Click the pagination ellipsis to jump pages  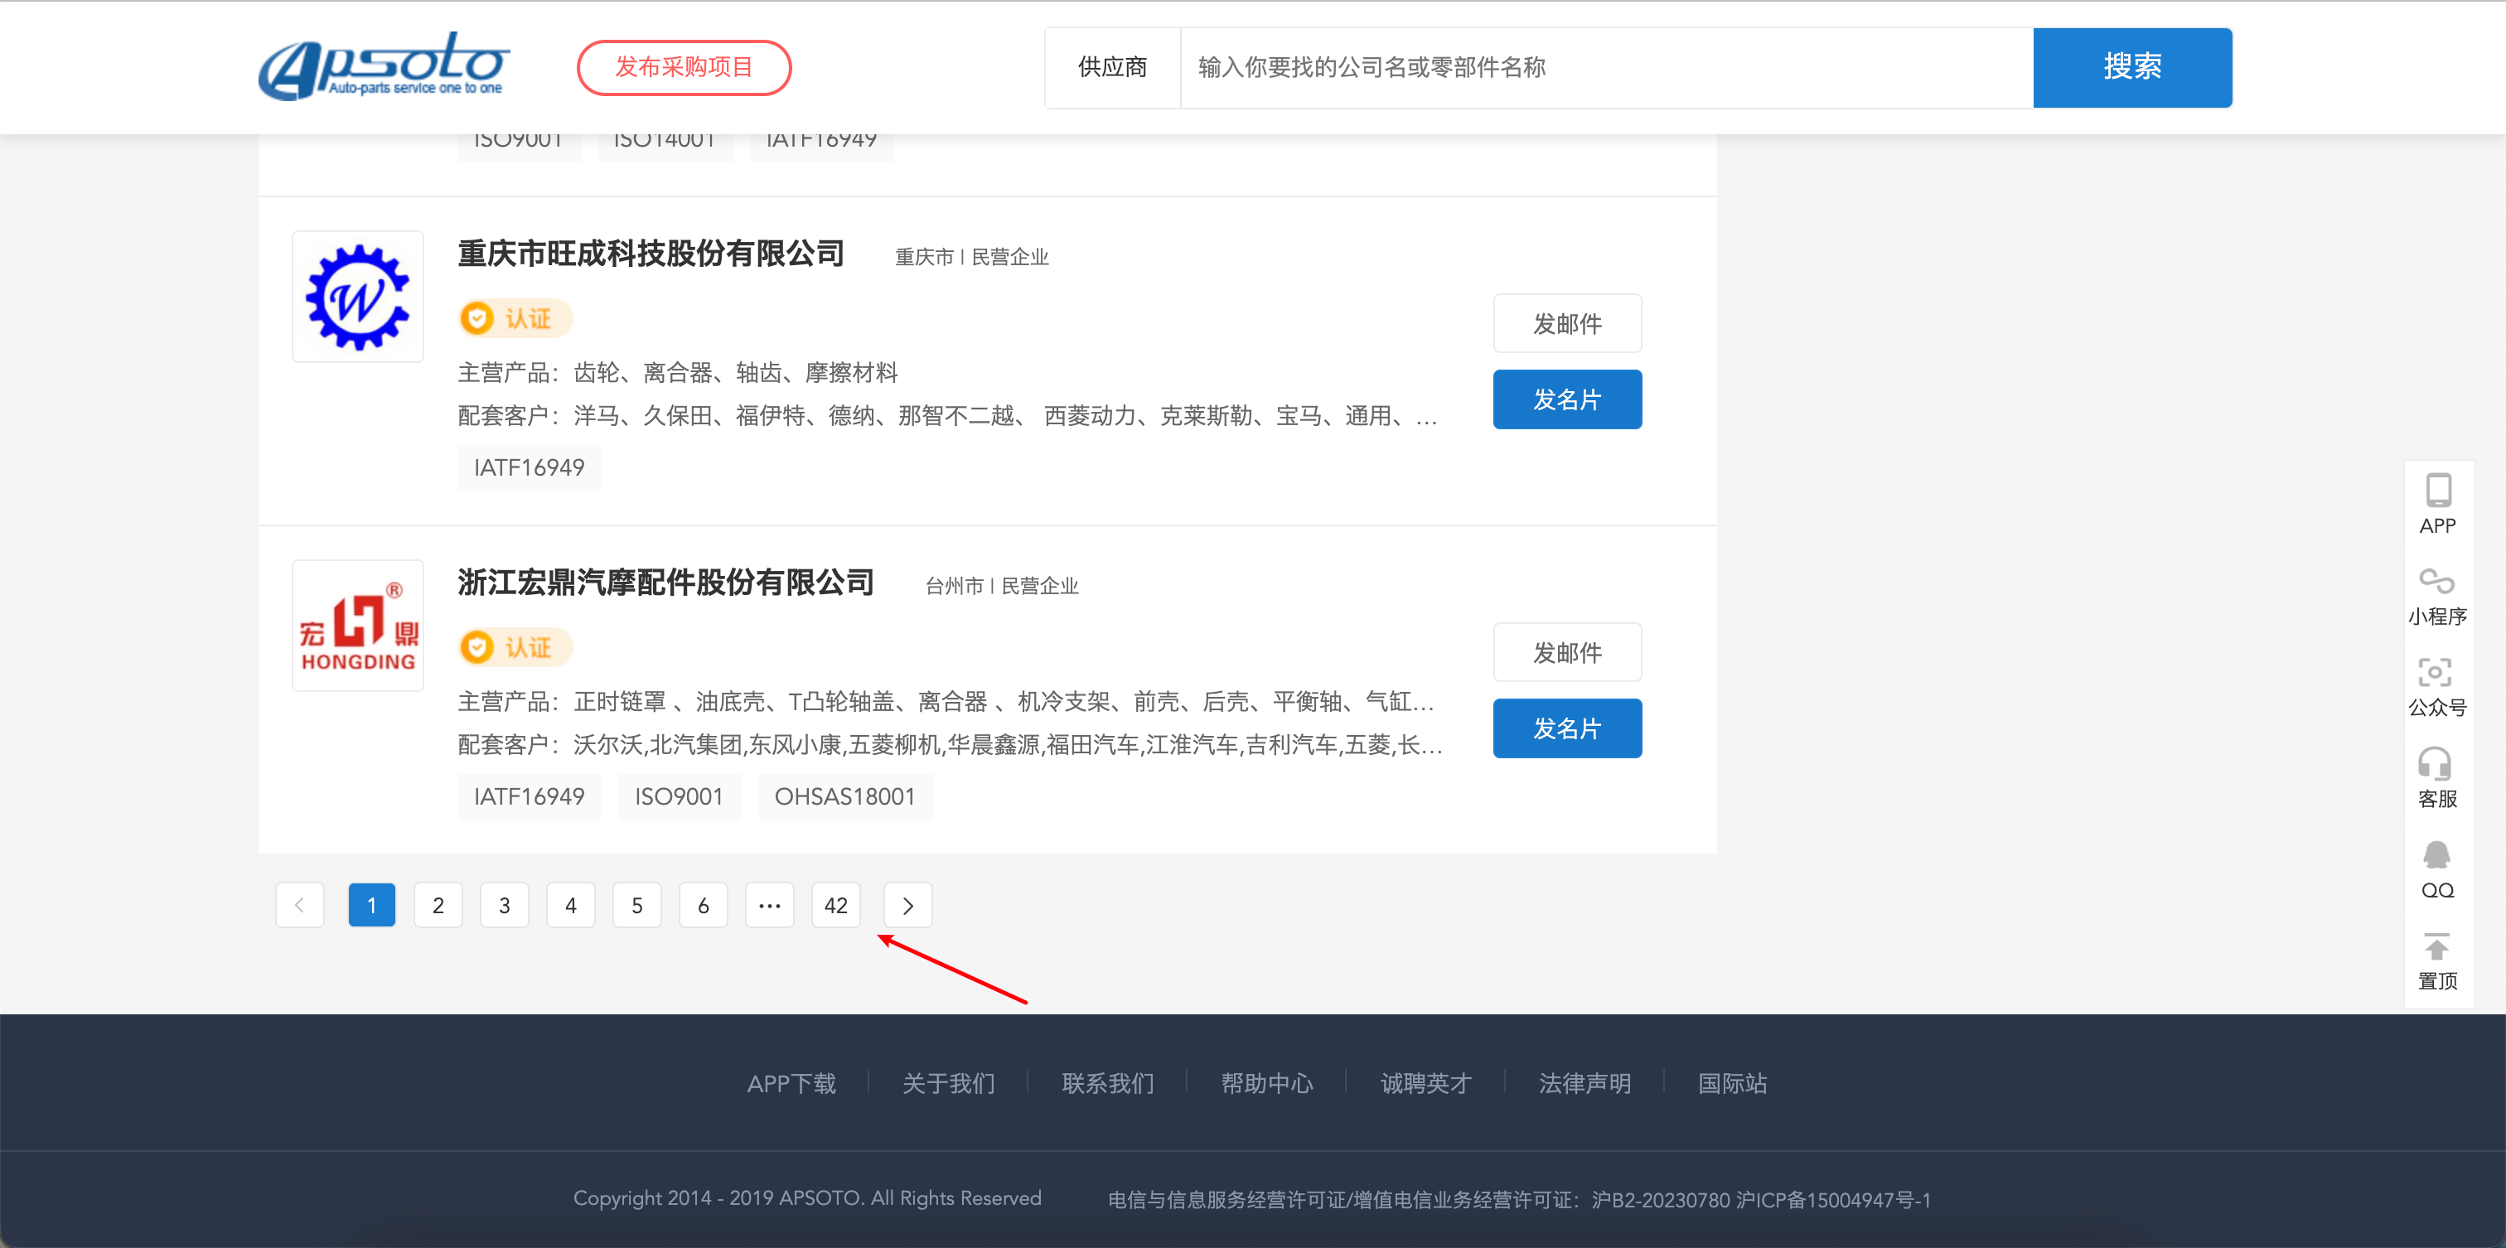[770, 905]
